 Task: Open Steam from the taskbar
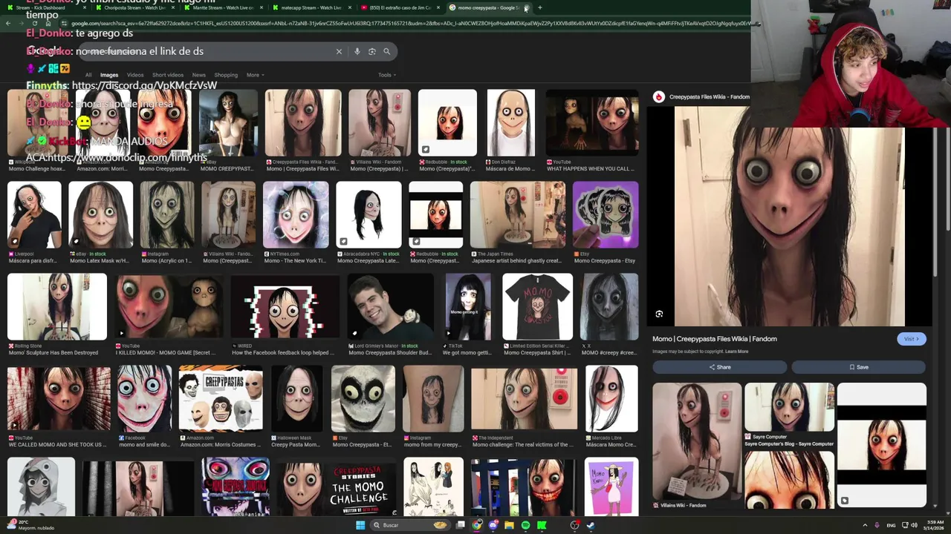591,525
